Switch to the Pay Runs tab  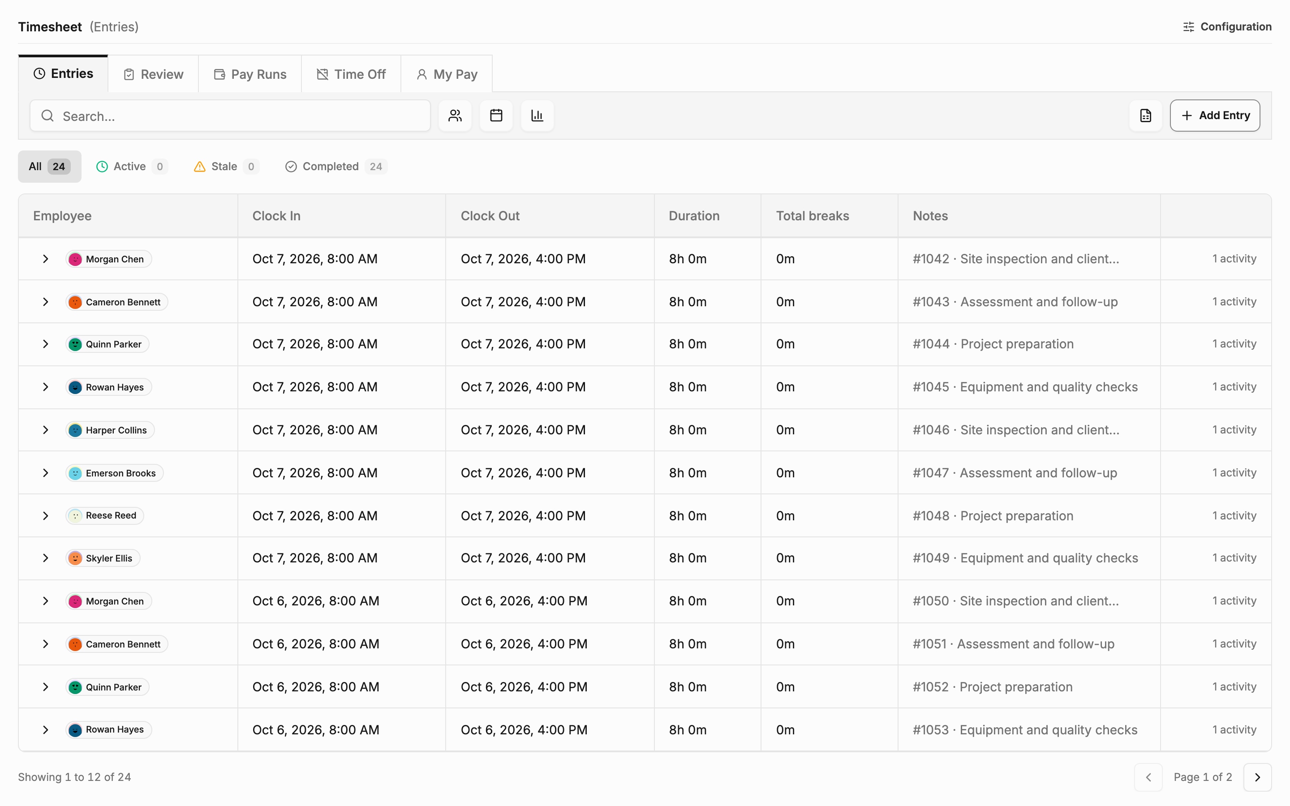250,74
